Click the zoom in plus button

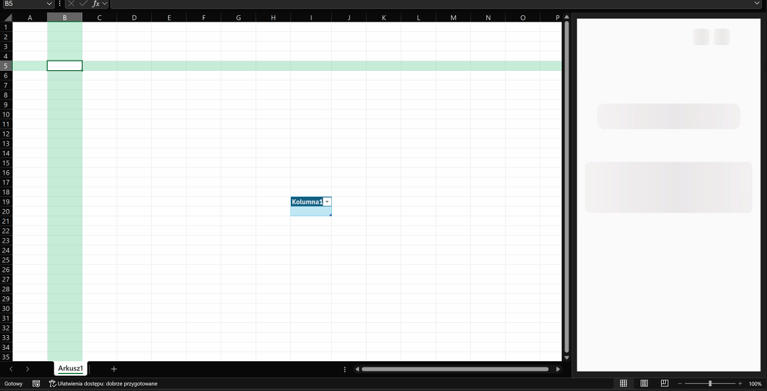coord(740,384)
